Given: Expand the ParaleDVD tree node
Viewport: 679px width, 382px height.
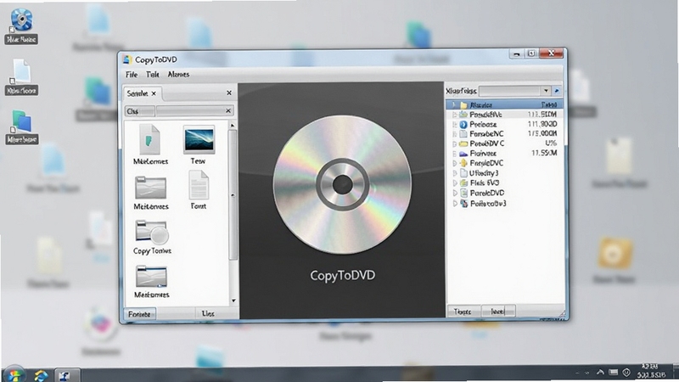Looking at the screenshot, I should (x=454, y=193).
